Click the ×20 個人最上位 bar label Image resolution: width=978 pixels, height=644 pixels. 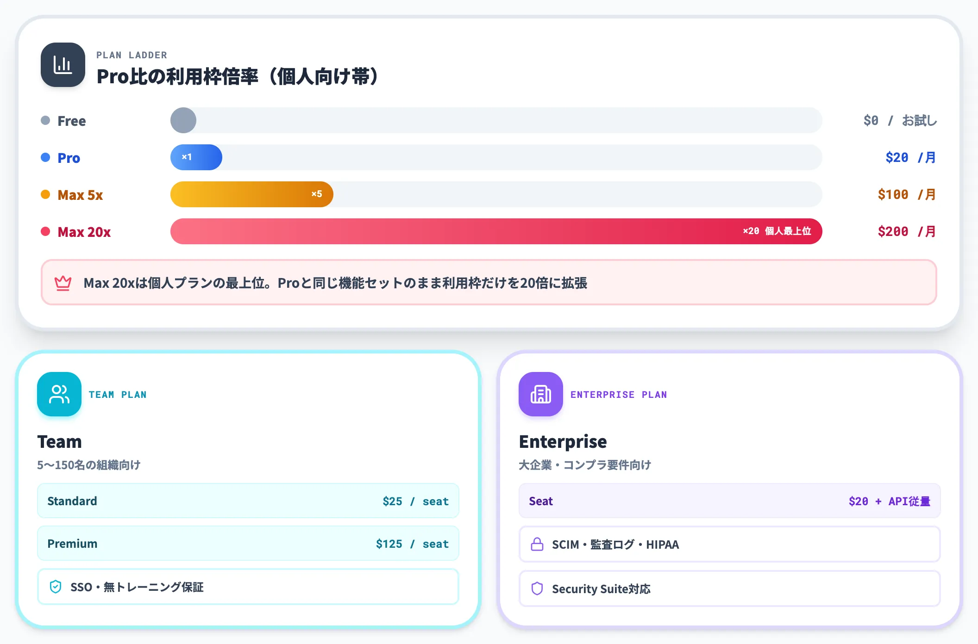777,231
